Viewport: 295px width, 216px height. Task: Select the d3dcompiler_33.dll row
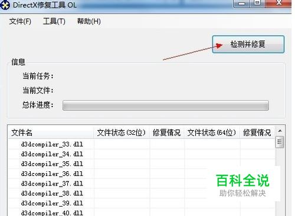click(x=142, y=144)
